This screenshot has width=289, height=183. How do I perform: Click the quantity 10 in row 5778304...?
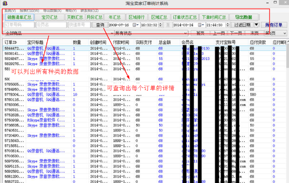coord(75,94)
